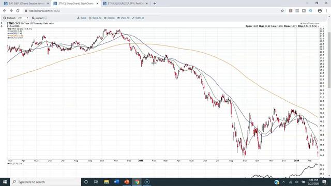
Task: Close the $TNX SharpChart tab
Action: coord(97,4)
